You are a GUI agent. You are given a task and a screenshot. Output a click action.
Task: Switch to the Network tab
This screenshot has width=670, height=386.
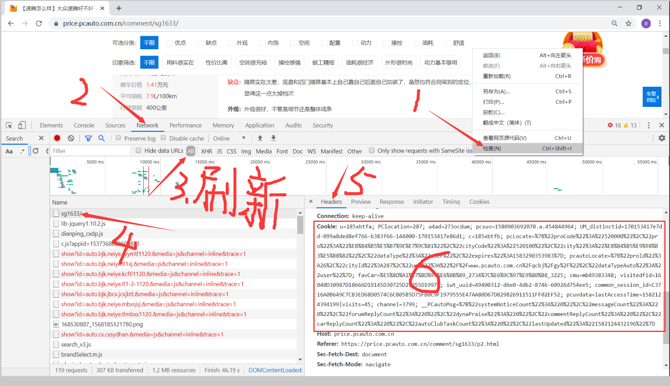click(148, 125)
